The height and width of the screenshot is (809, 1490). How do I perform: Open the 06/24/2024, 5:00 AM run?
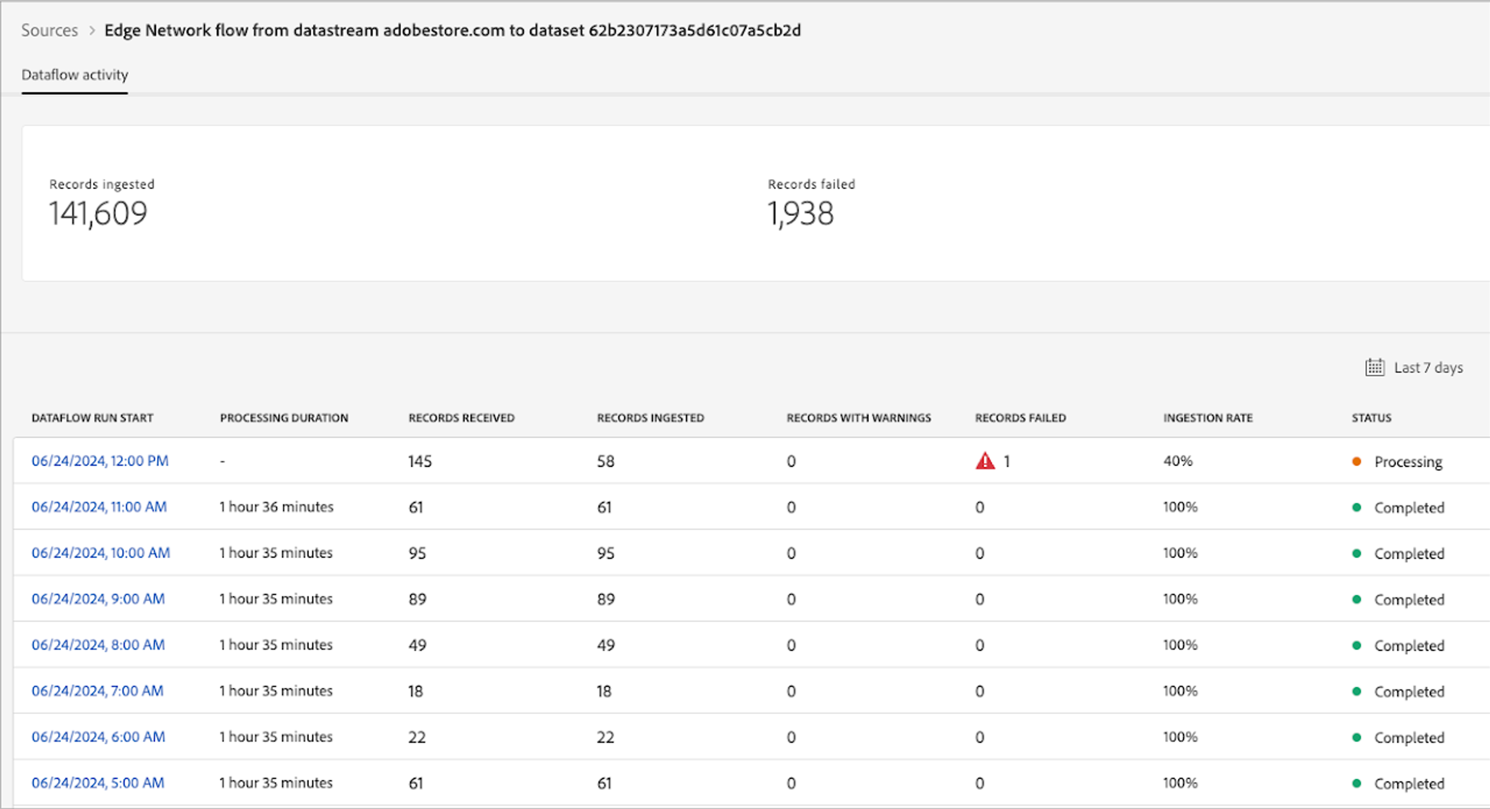click(x=98, y=783)
